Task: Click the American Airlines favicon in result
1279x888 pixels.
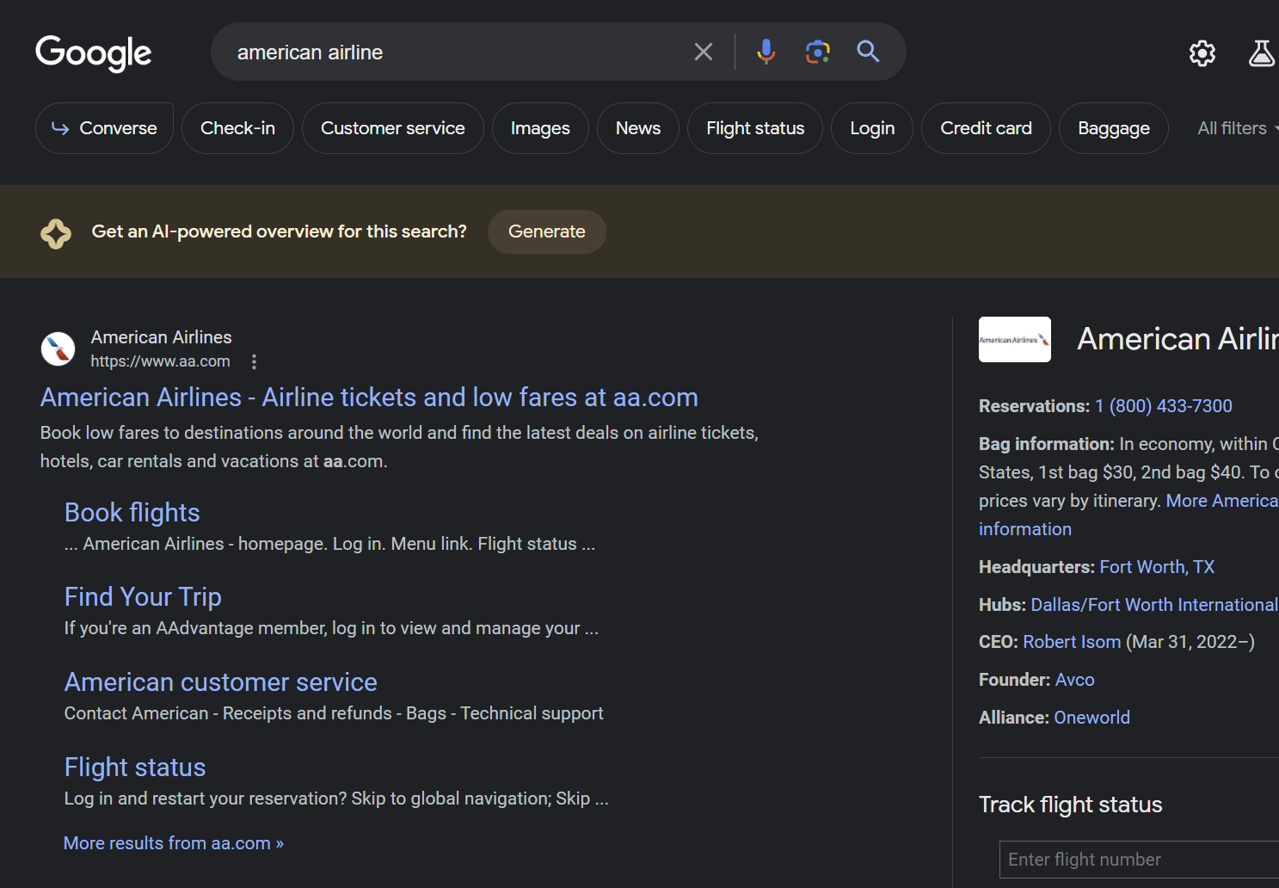Action: click(58, 348)
